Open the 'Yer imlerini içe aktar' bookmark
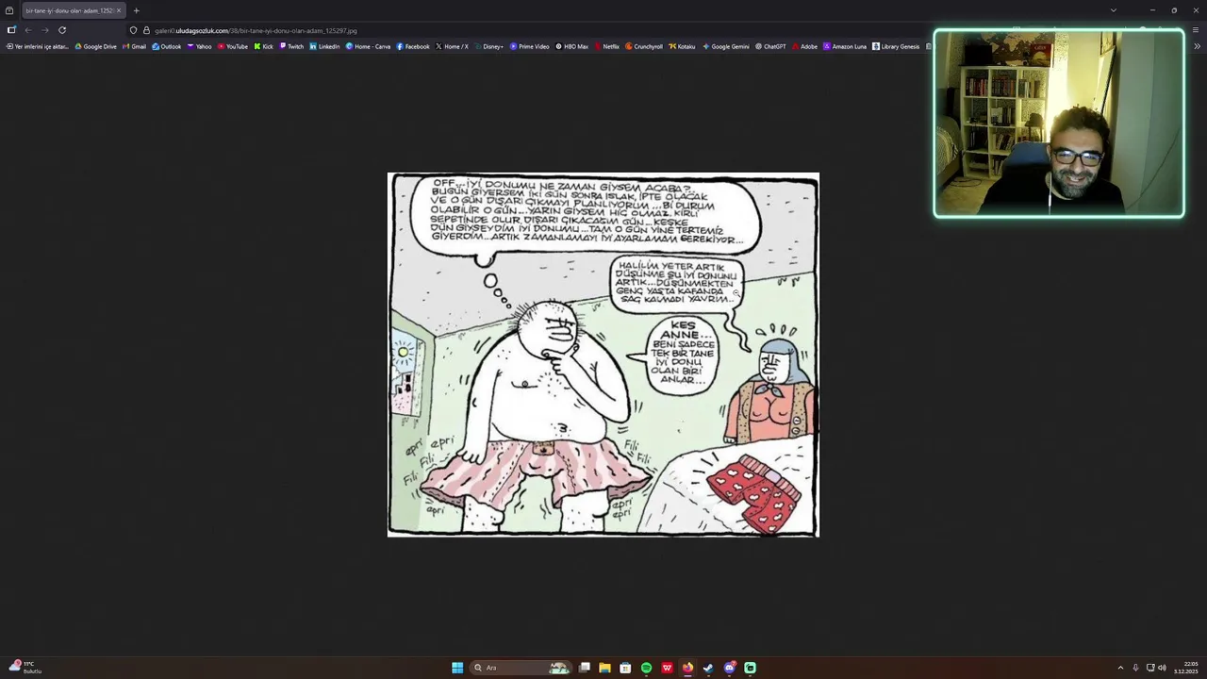1207x679 pixels. click(x=38, y=46)
